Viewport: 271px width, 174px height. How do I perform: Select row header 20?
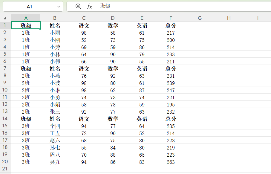(x=4, y=161)
